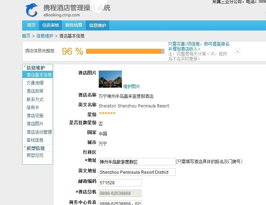
Task: Click the orange completeness progress bar
Action: 125,51
